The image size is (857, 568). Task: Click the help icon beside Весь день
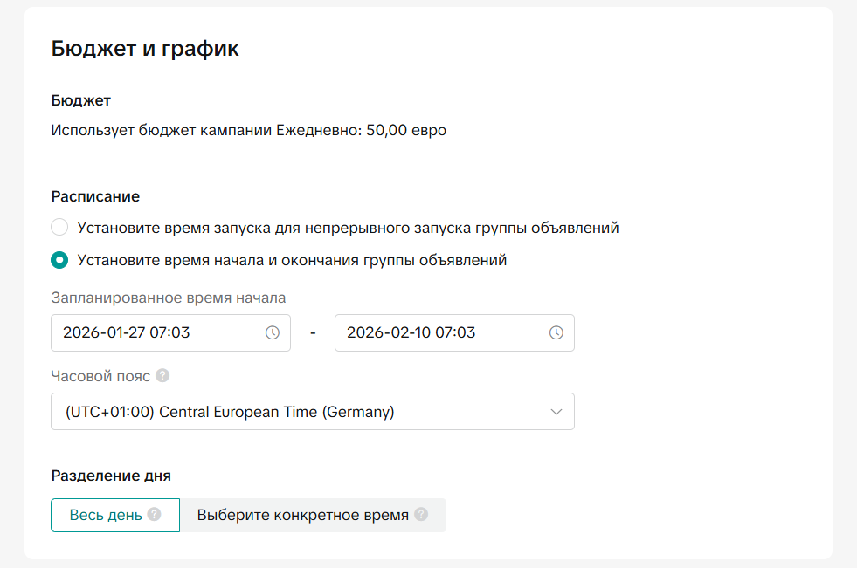point(155,515)
